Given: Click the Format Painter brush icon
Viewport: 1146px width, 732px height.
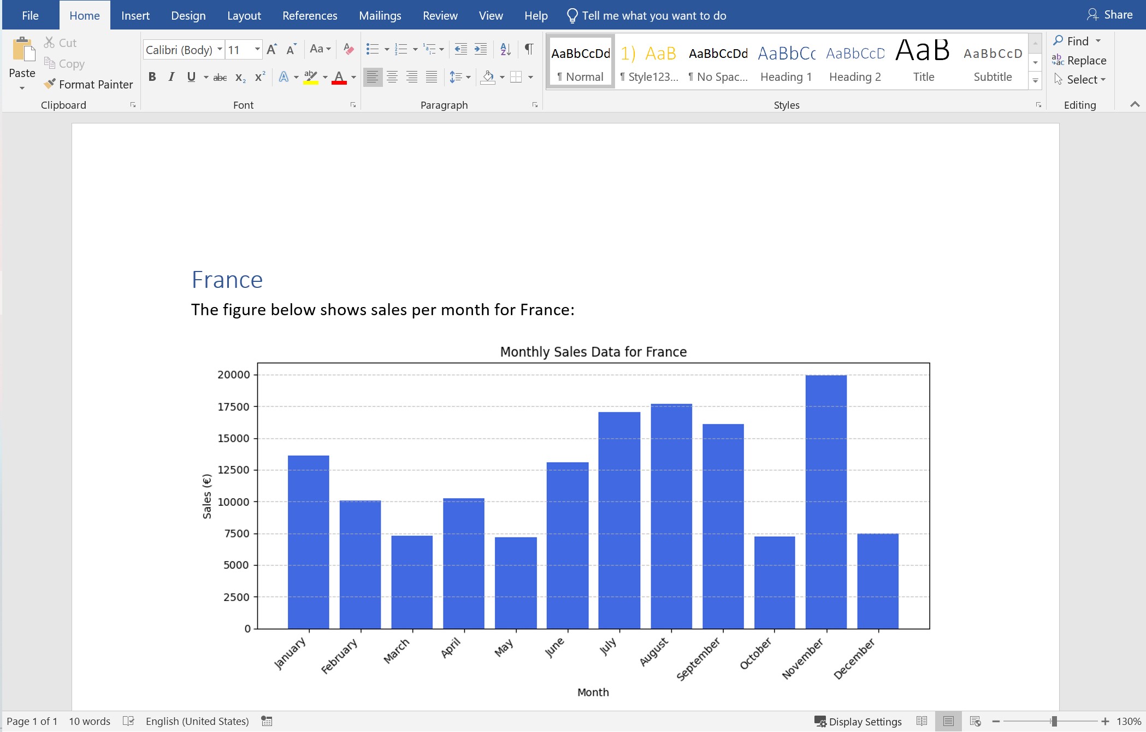Looking at the screenshot, I should pyautogui.click(x=50, y=84).
